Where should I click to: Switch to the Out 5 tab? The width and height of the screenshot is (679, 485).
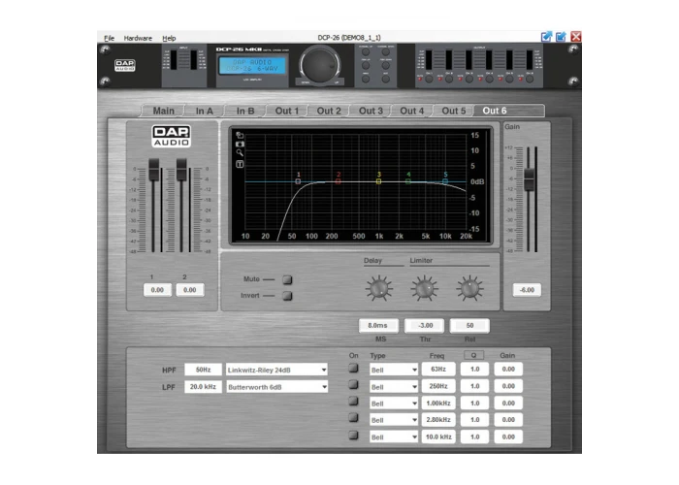click(453, 111)
